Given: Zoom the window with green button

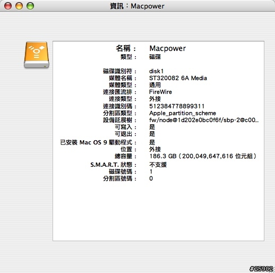Looking at the screenshot, I should click(x=30, y=6).
